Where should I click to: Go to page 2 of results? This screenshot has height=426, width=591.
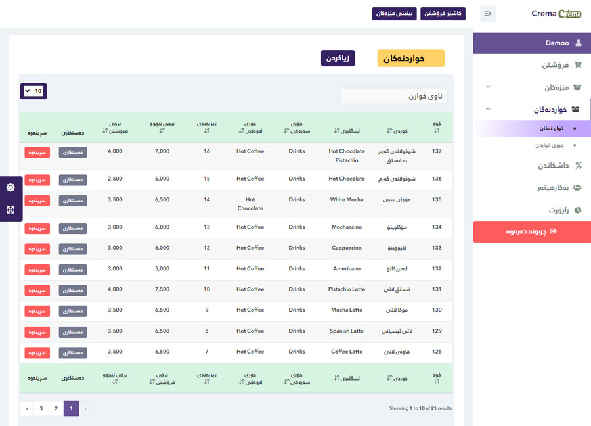[56, 408]
